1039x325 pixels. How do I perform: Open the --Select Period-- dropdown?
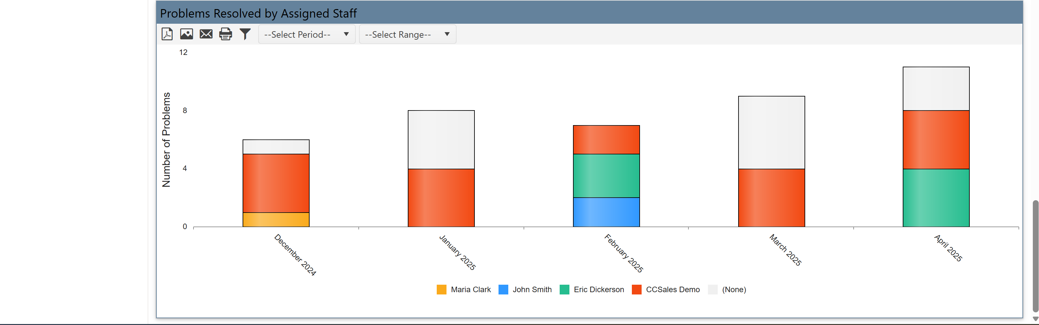pyautogui.click(x=307, y=34)
